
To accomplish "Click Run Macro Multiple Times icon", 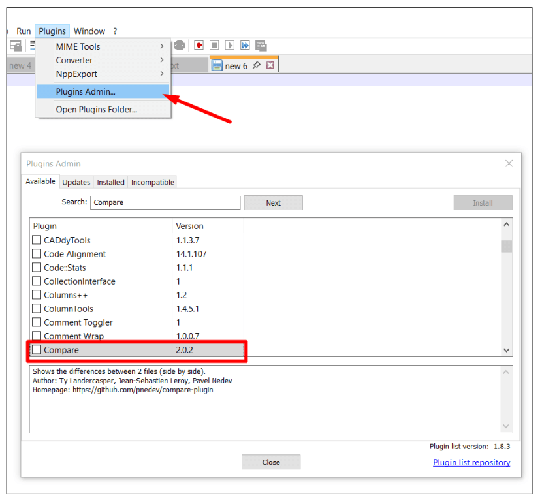I will [245, 46].
